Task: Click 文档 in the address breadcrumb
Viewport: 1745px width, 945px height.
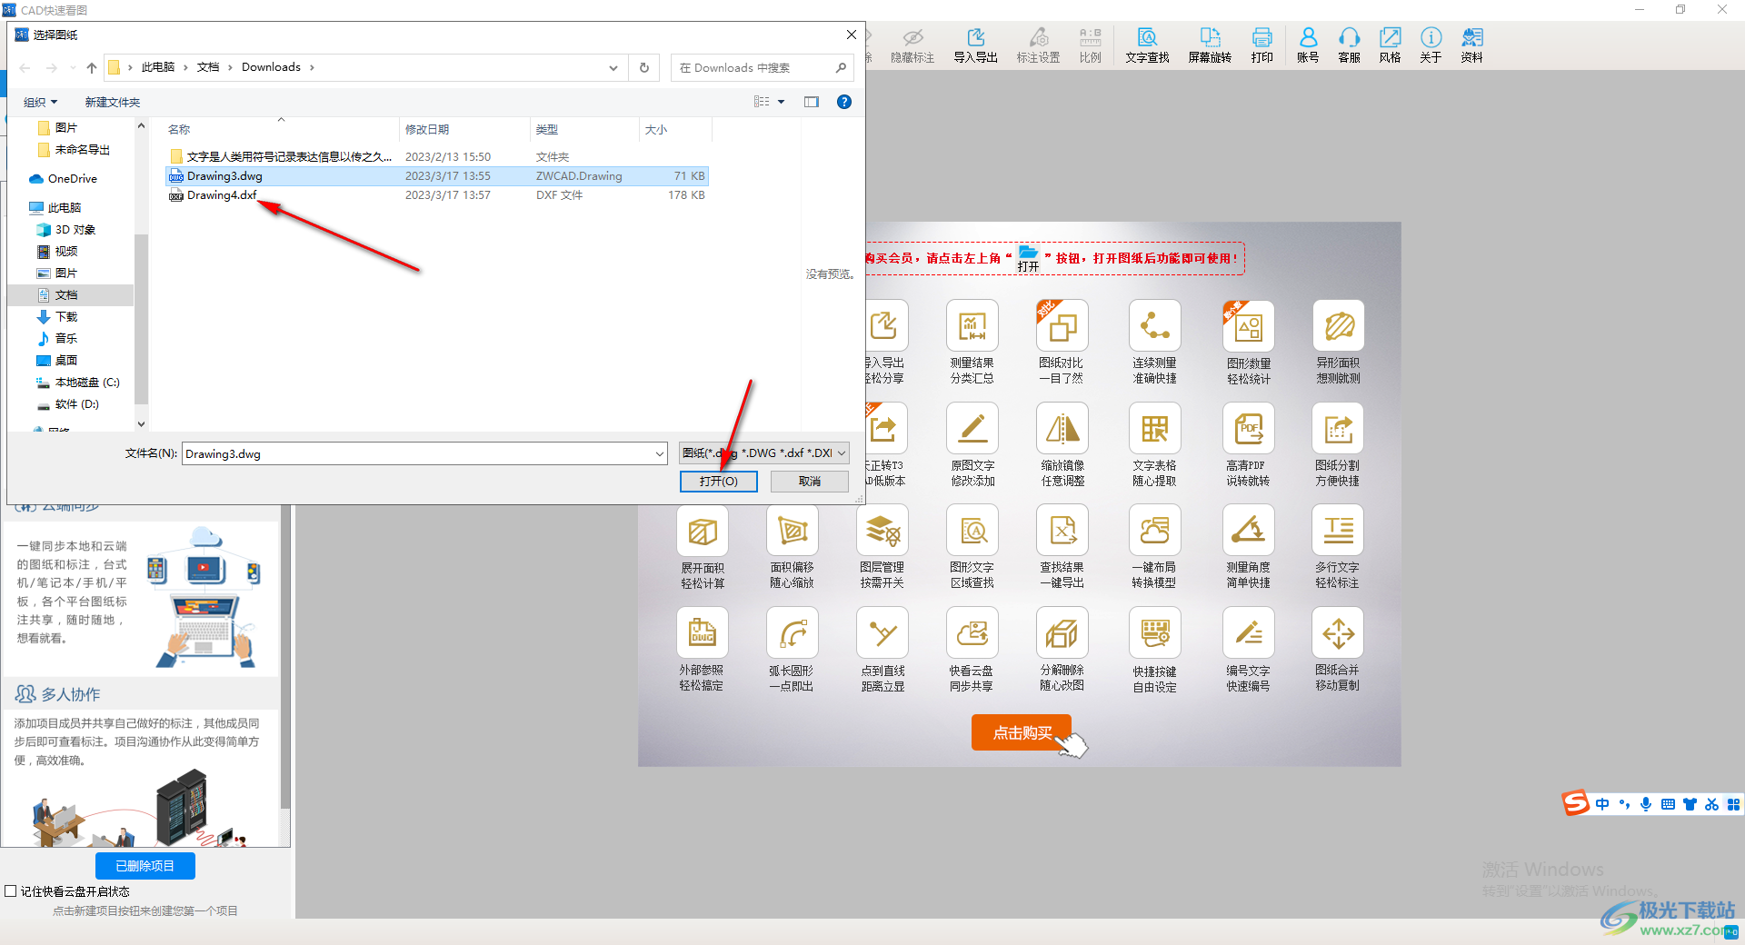Action: (x=208, y=67)
